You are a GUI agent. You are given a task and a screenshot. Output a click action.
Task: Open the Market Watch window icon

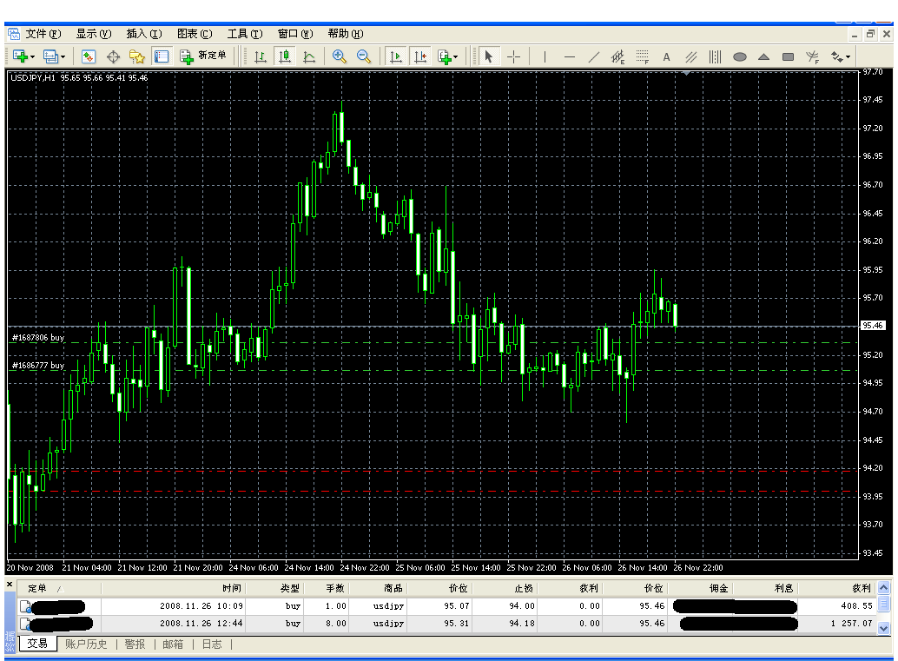88,56
